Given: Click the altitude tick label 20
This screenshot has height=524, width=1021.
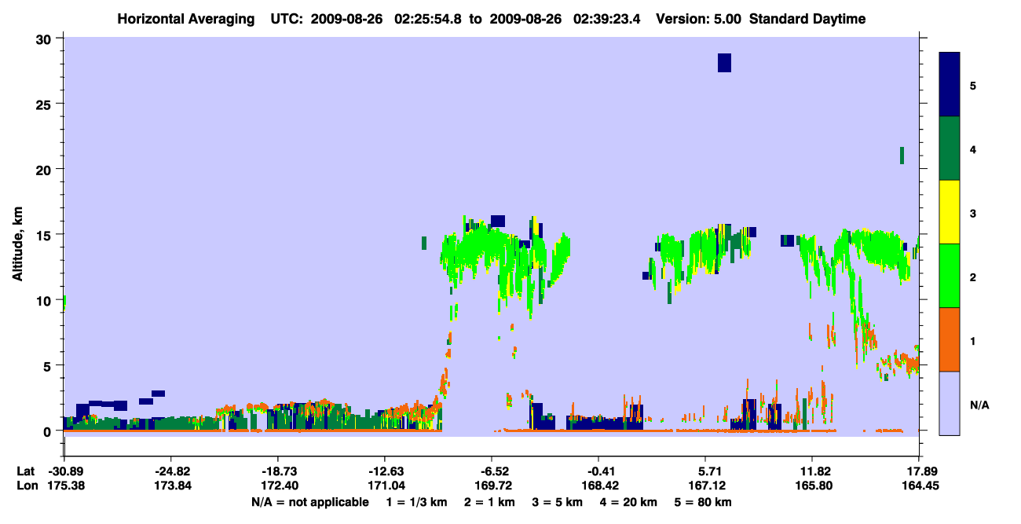Looking at the screenshot, I should pyautogui.click(x=44, y=170).
